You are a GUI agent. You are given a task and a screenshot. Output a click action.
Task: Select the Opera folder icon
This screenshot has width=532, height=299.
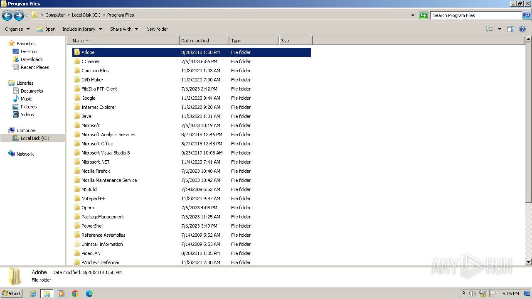click(77, 208)
